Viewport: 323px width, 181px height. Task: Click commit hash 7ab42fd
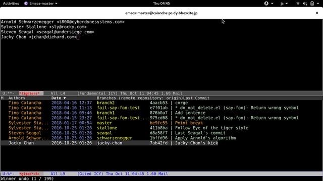[x=158, y=143]
